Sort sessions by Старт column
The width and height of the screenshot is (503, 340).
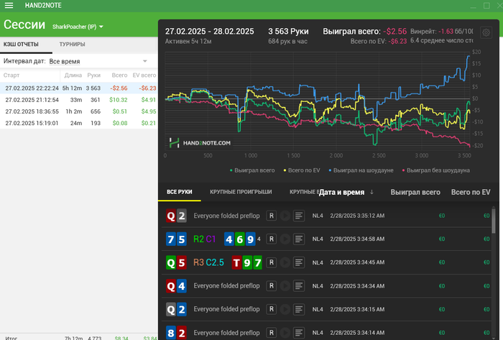click(11, 75)
